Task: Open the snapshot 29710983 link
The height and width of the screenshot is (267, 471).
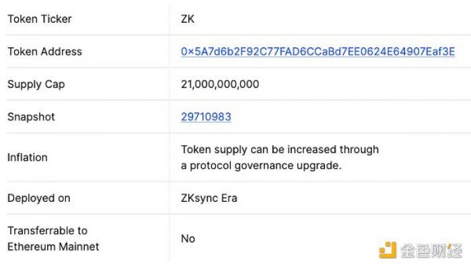Action: click(206, 117)
